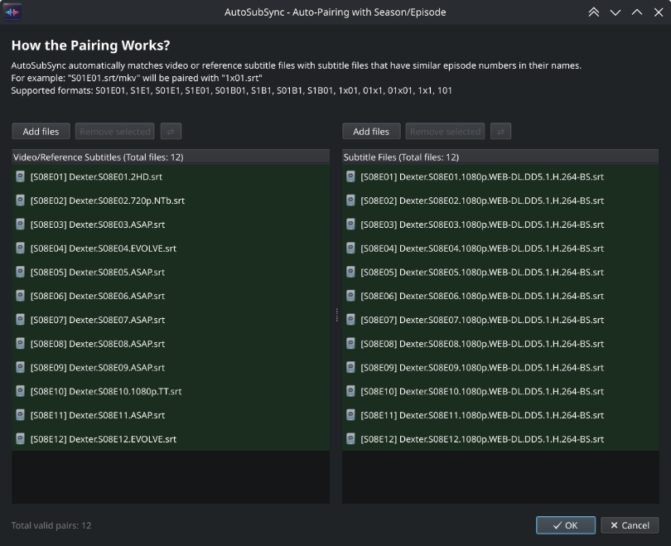Click file icon of Dexter.S08E02.720p.NTb.srt
Image resolution: width=671 pixels, height=546 pixels.
20,201
